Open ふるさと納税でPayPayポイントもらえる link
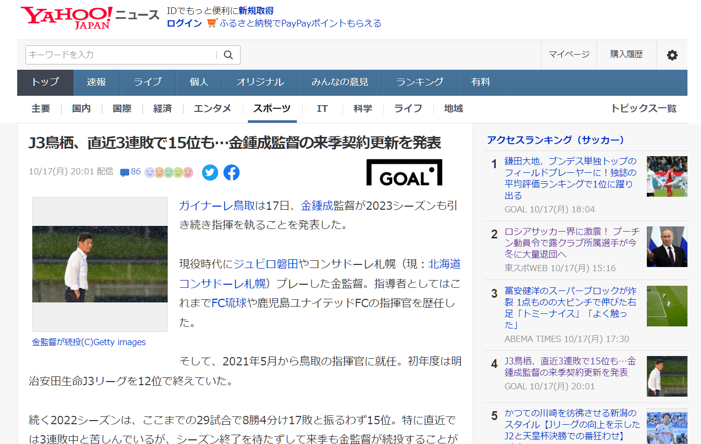701x444 pixels. tap(301, 23)
